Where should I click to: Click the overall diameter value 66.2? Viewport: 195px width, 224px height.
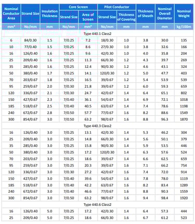164,166
